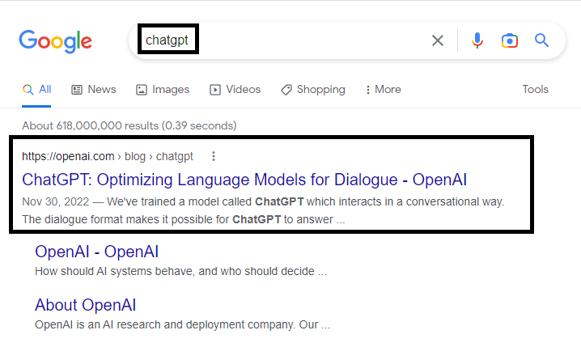581x343 pixels.
Task: Switch to the Videos tab
Action: click(235, 90)
